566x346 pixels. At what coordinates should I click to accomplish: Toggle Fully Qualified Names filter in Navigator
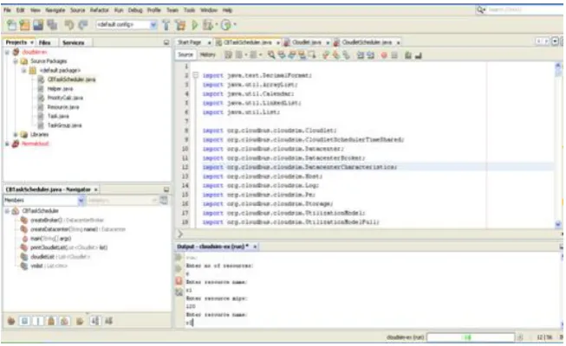click(x=80, y=321)
